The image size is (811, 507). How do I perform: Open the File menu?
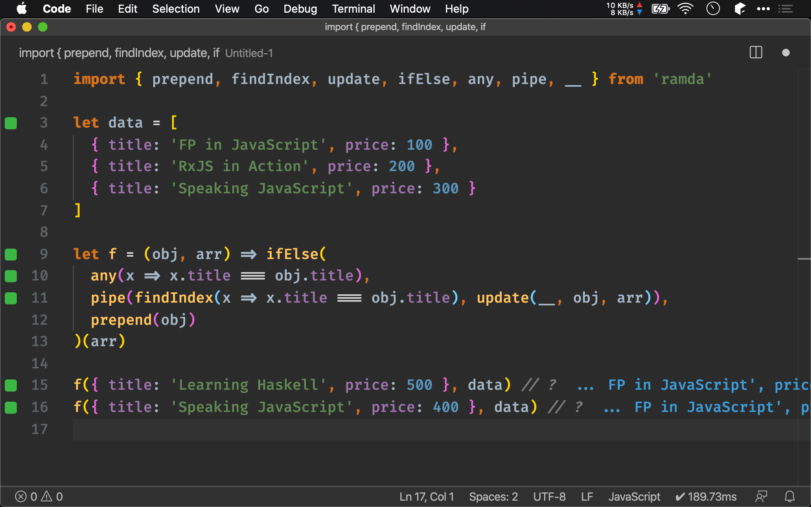tap(94, 9)
